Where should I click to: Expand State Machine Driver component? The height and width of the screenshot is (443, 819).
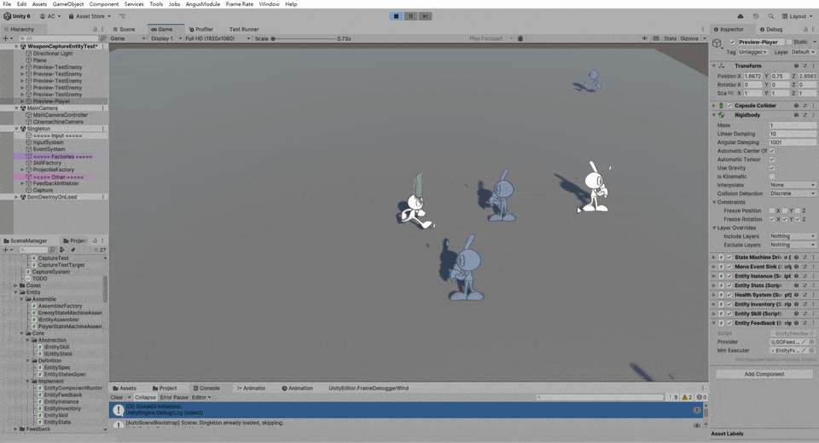point(714,257)
